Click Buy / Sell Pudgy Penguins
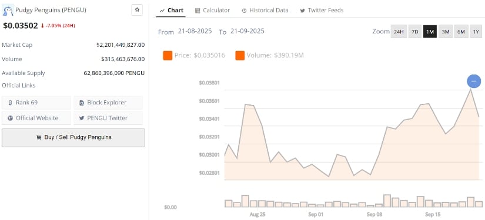 73,138
